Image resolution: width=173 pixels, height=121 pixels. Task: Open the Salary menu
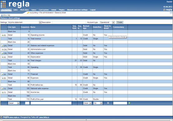coord(34,10)
